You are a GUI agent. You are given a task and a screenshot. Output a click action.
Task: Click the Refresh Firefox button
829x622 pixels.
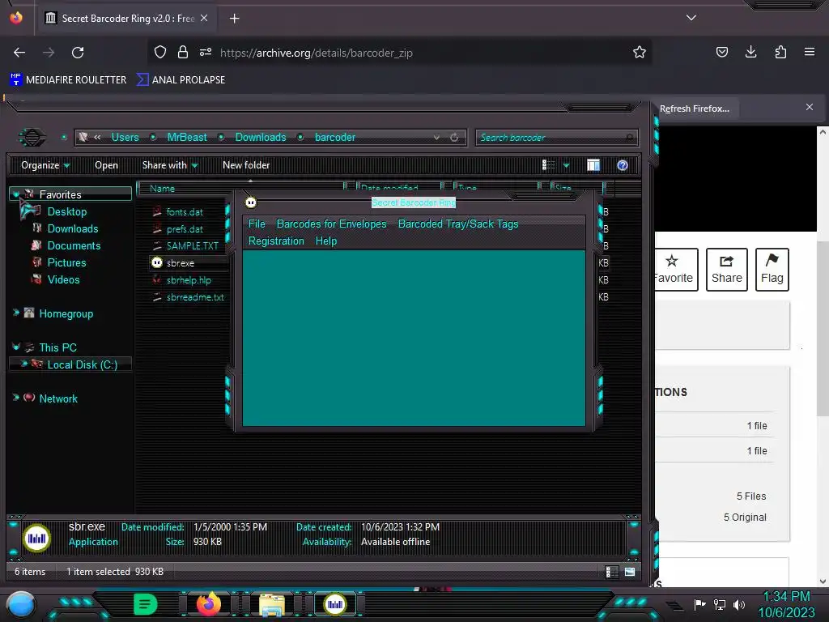(x=694, y=109)
